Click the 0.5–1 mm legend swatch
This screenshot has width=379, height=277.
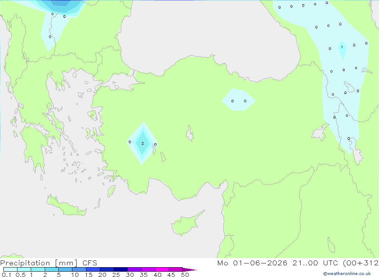pyautogui.click(x=24, y=269)
